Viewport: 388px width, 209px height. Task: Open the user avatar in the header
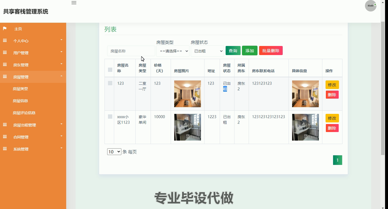pyautogui.click(x=371, y=6)
